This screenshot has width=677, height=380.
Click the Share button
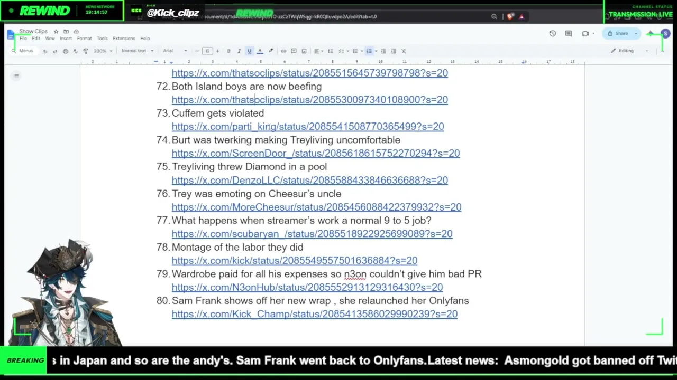click(x=618, y=34)
